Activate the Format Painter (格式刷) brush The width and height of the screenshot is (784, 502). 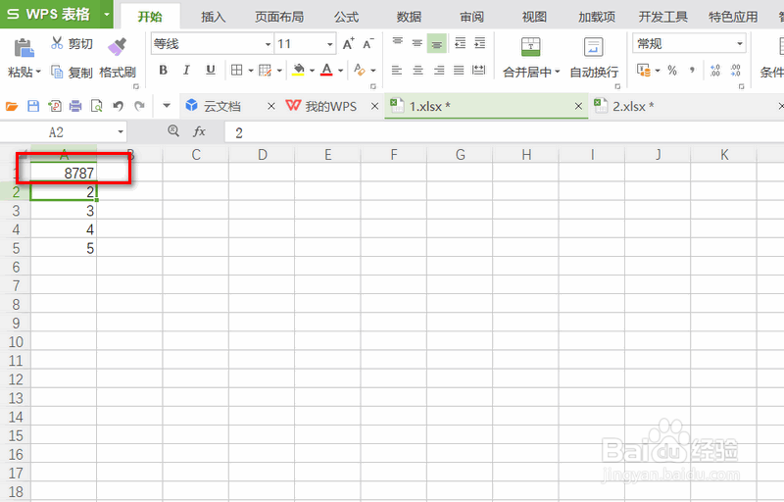coord(118,59)
